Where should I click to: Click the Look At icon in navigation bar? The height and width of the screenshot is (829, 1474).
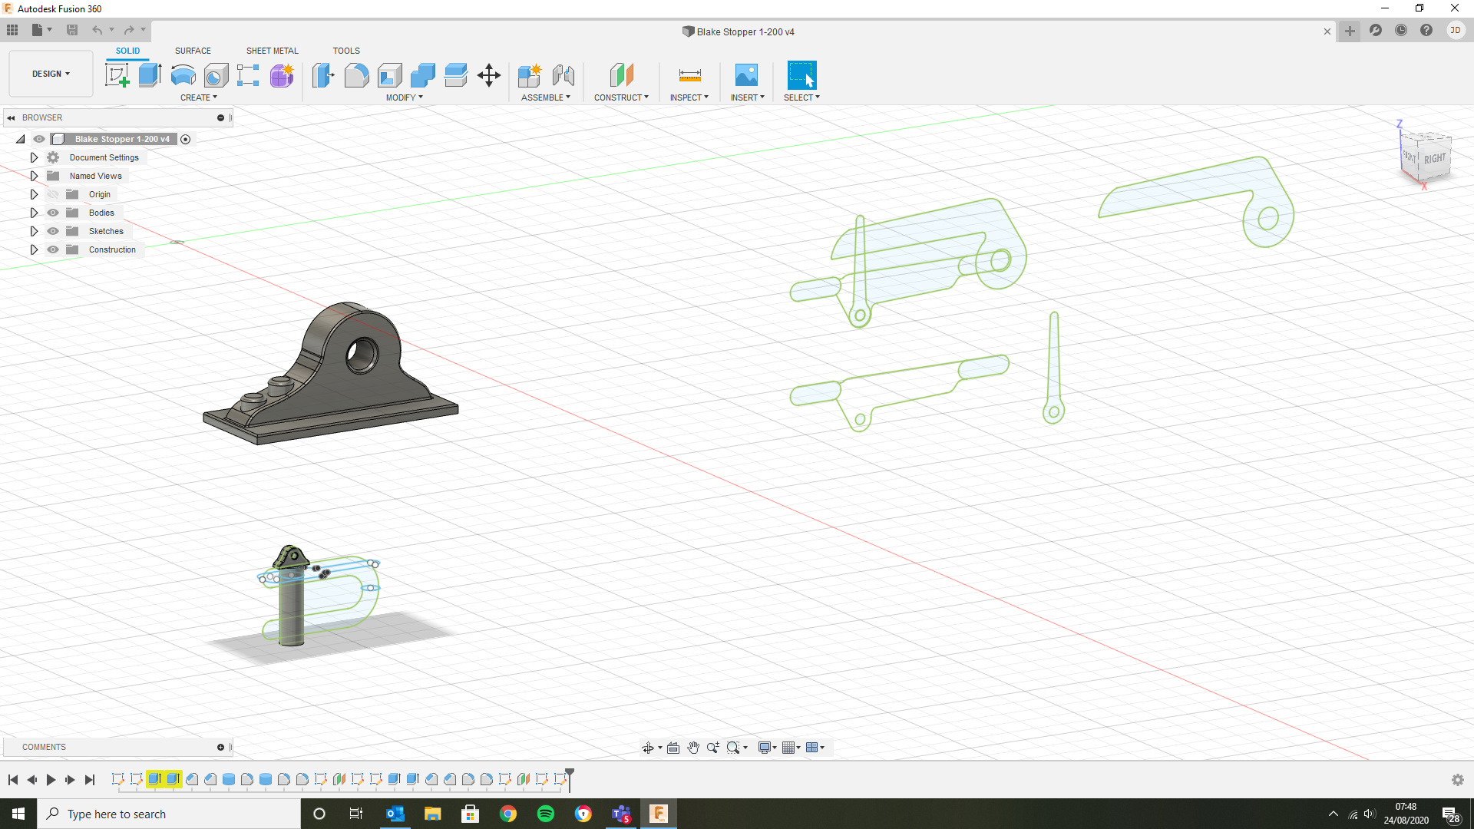(x=673, y=748)
